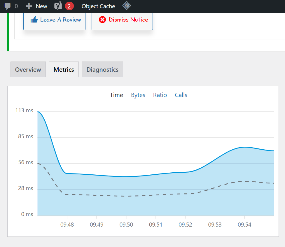Click the 09:54 time label
The width and height of the screenshot is (285, 247).
244,225
